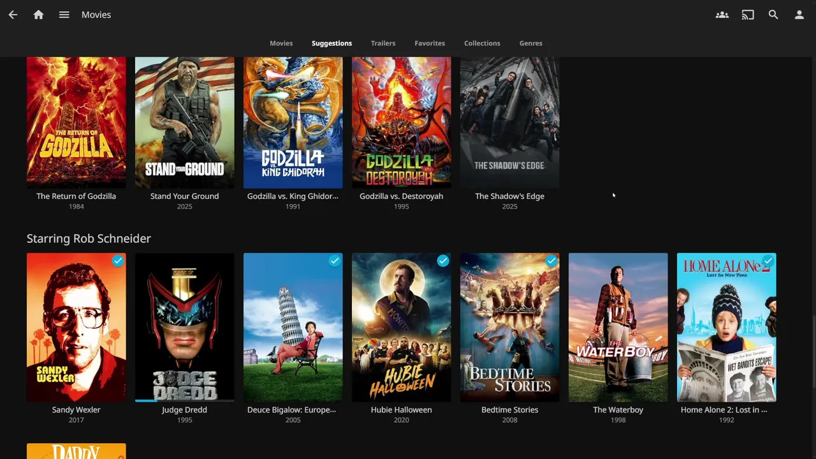Go back with the back arrow
Screen dimensions: 816x459
(13, 15)
